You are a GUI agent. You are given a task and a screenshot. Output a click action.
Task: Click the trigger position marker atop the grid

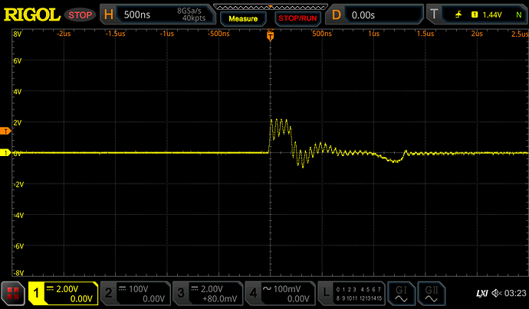[x=270, y=34]
